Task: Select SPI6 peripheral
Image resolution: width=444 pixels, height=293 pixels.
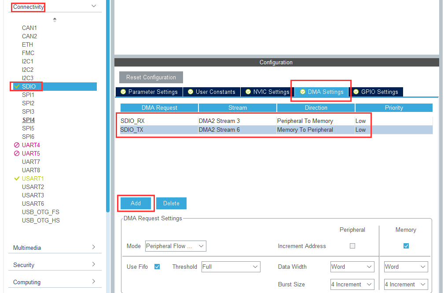Action: point(28,137)
